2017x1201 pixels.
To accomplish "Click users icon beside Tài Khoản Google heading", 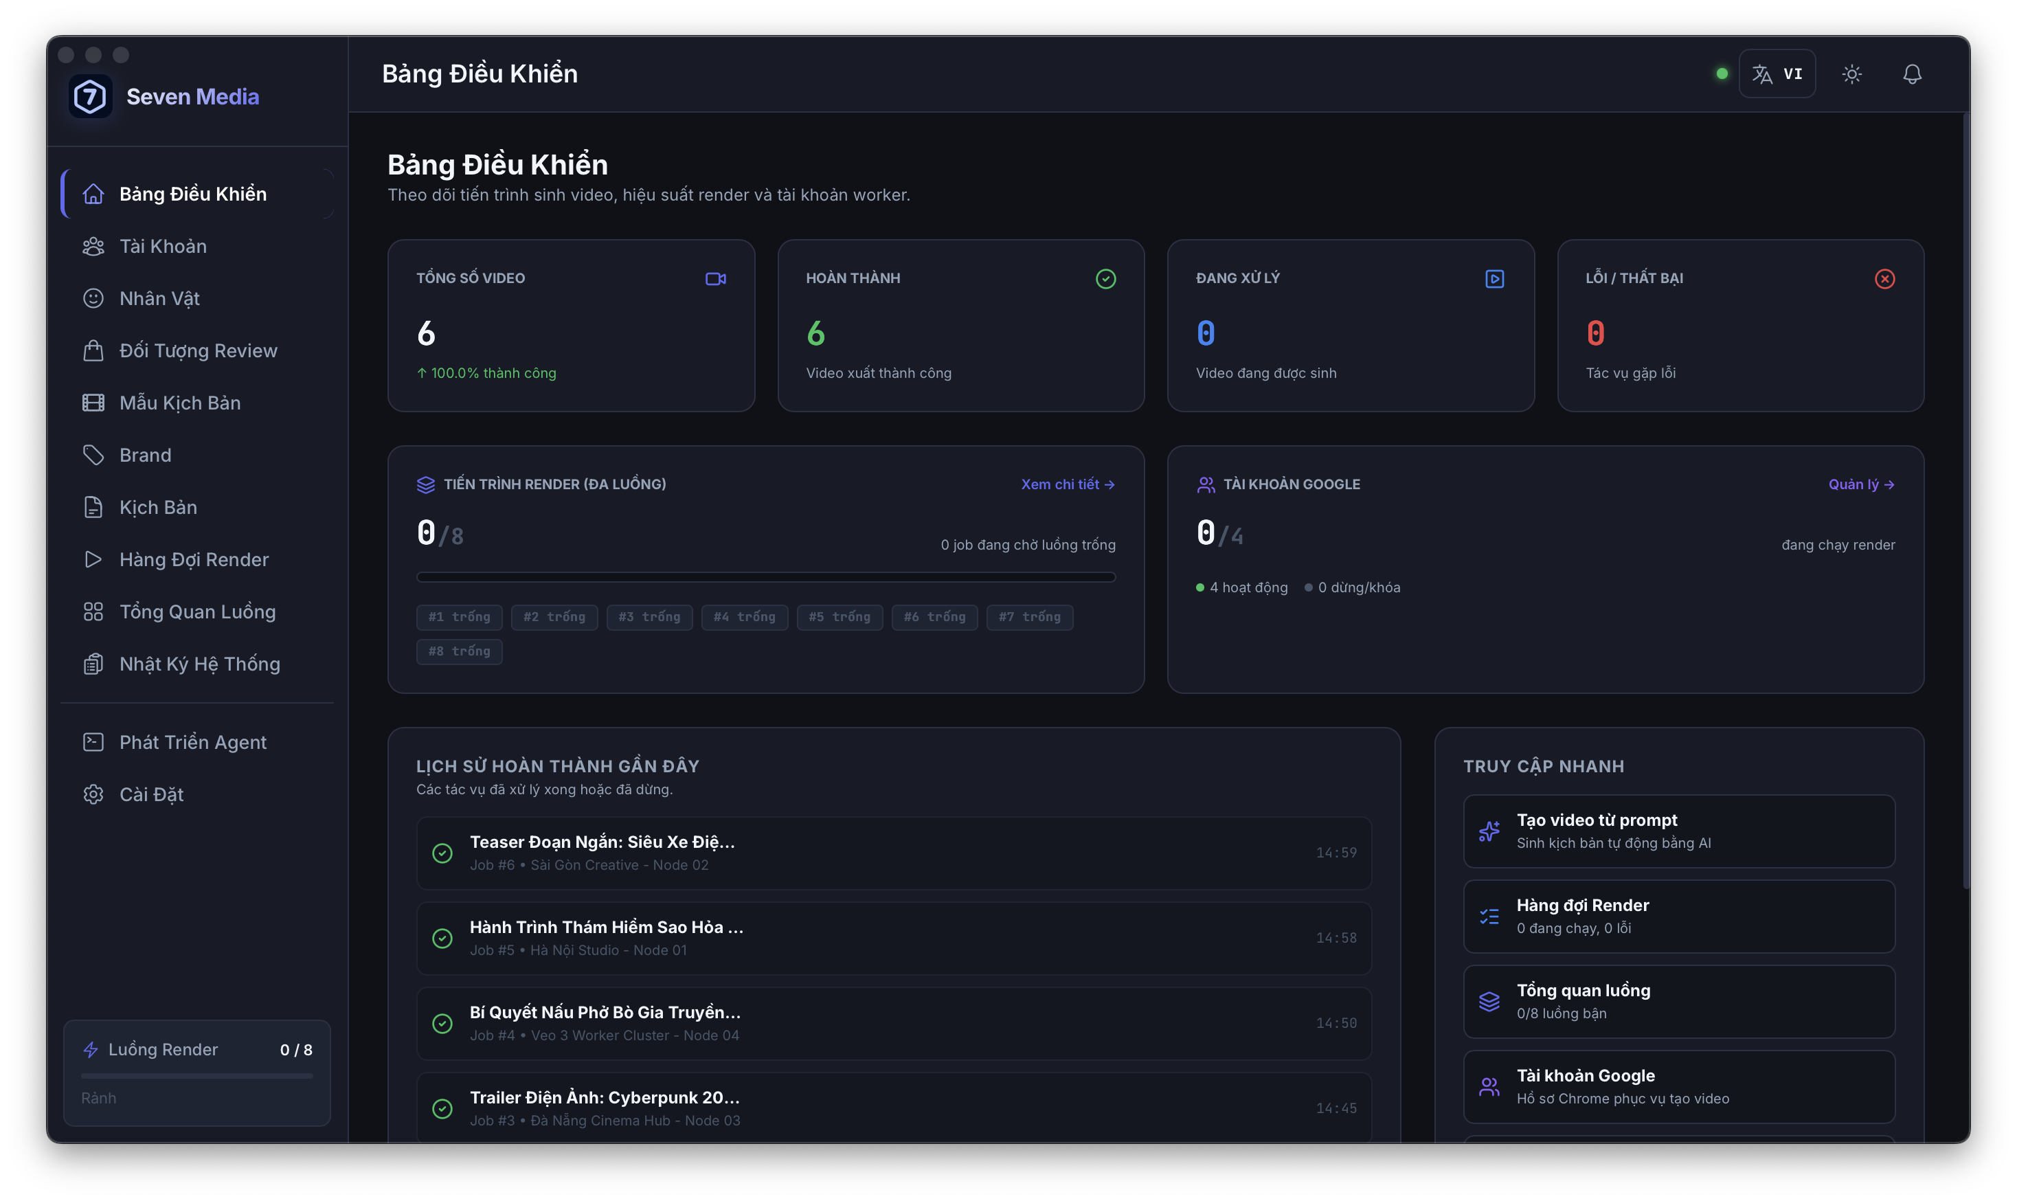I will (1206, 484).
